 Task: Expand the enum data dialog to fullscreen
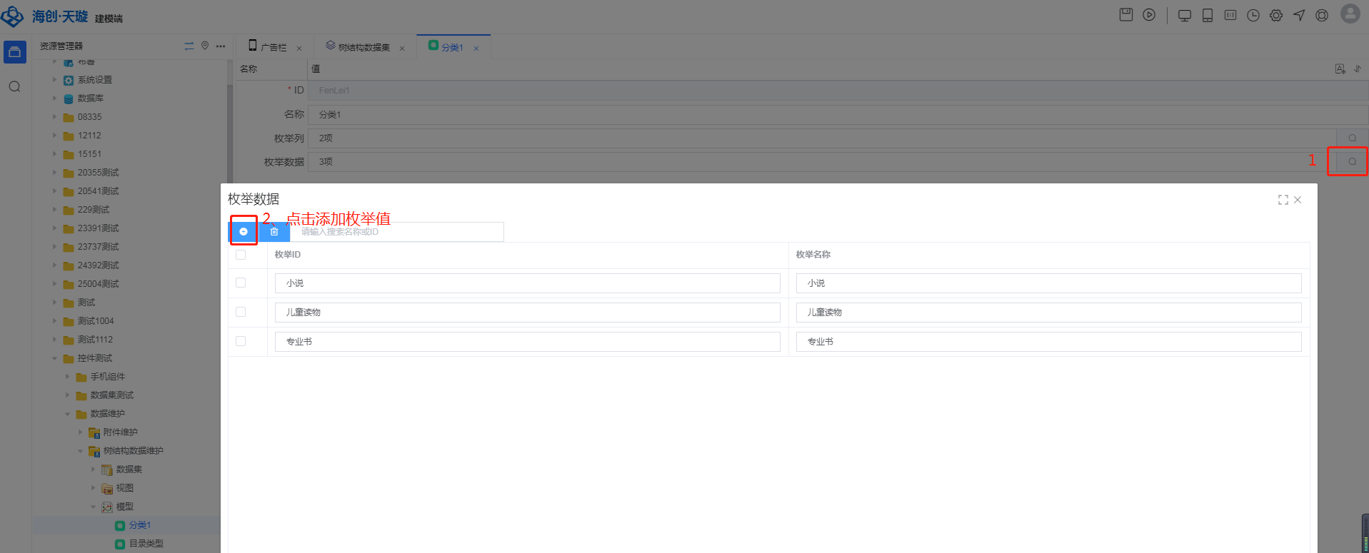(x=1283, y=200)
